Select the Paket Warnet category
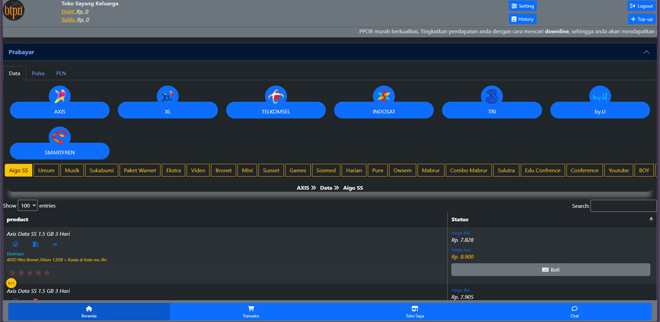Screen dimensions: 660x322 coord(140,170)
